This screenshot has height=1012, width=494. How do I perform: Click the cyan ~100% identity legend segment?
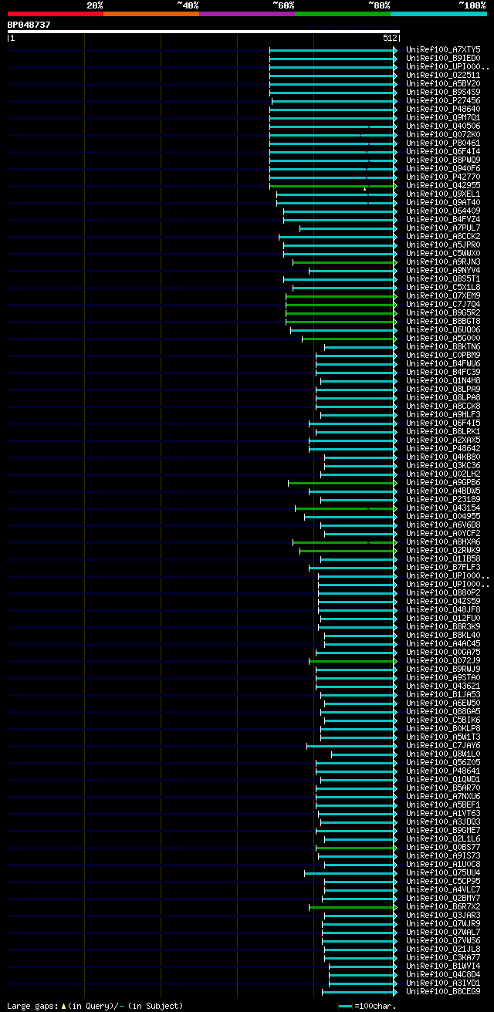click(x=438, y=14)
